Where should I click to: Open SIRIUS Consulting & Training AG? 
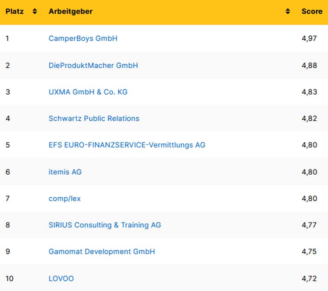pos(105,225)
